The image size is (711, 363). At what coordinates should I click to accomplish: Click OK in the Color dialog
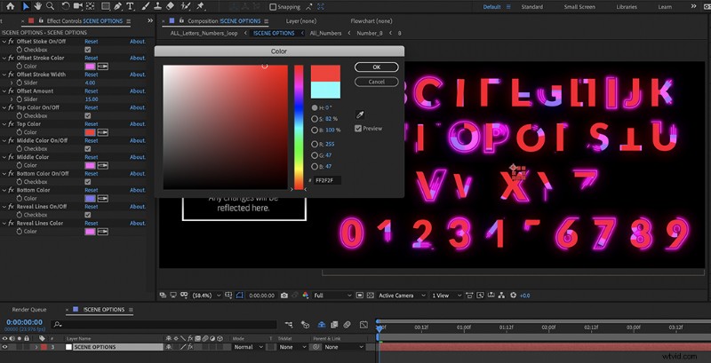tap(376, 67)
